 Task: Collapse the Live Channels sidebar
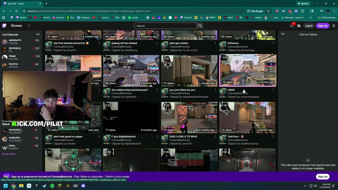pyautogui.click(x=38, y=34)
